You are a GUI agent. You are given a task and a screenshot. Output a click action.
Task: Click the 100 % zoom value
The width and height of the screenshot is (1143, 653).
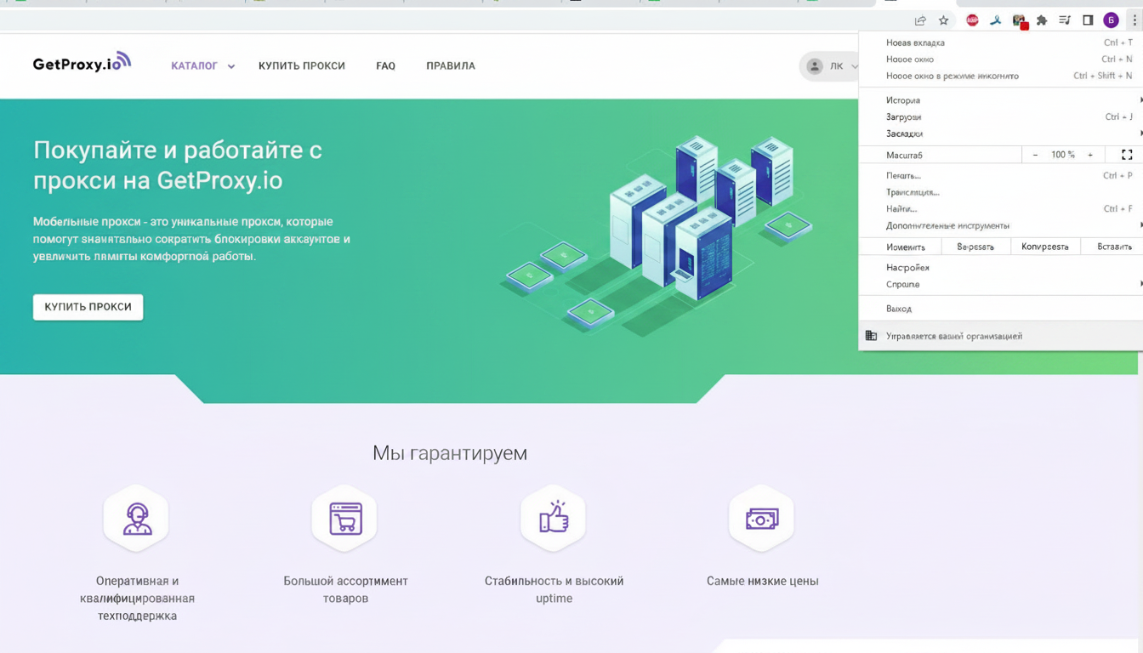[x=1062, y=155]
